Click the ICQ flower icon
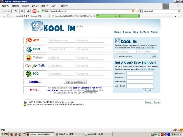Image resolution: width=183 pixels, height=137 pixels. point(29,74)
